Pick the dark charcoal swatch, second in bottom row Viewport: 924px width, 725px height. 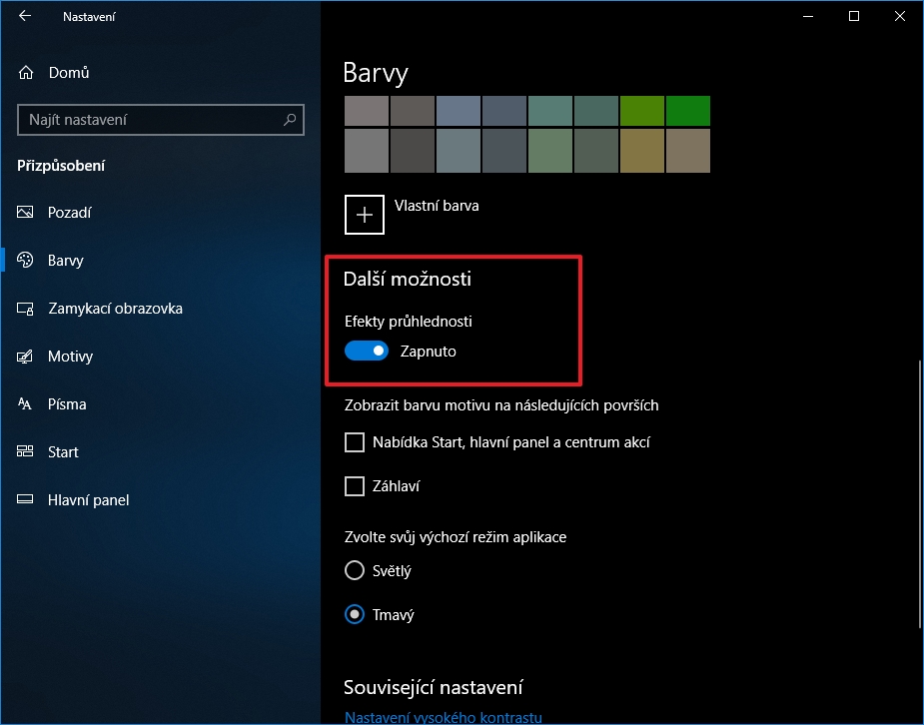412,152
